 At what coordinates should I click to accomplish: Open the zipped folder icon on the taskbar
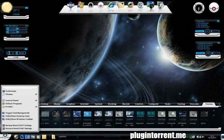tap(53, 137)
